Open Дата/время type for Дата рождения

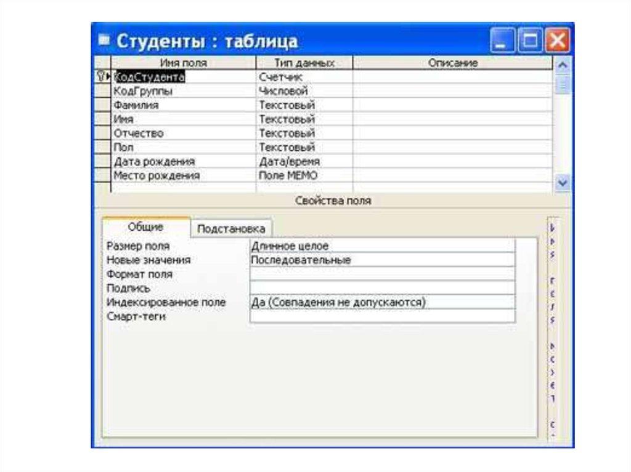click(x=304, y=161)
